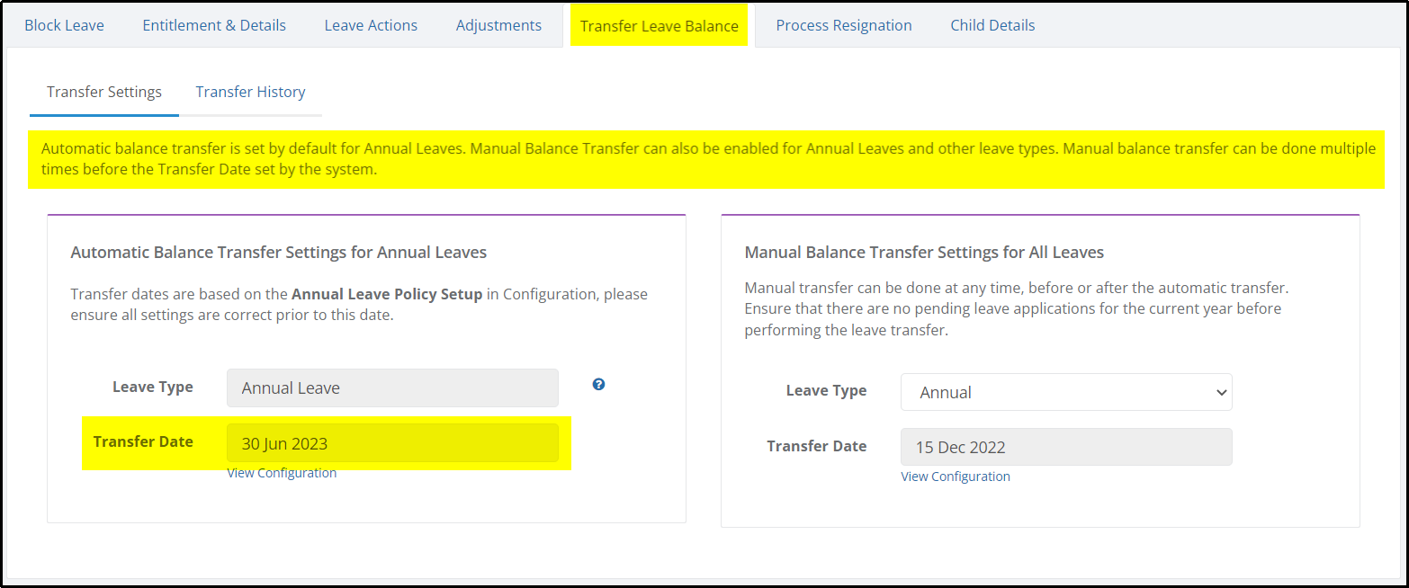Switch to the Child Details tab

[x=992, y=25]
